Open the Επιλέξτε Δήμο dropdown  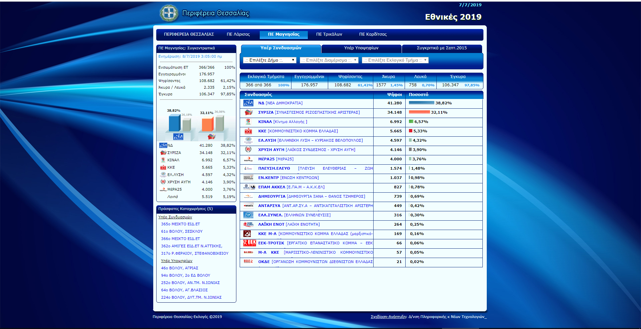[269, 60]
